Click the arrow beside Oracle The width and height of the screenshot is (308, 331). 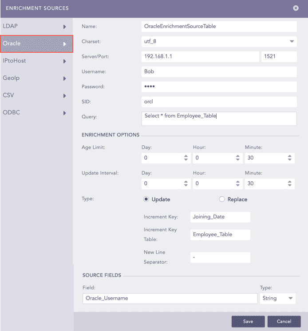coord(65,44)
